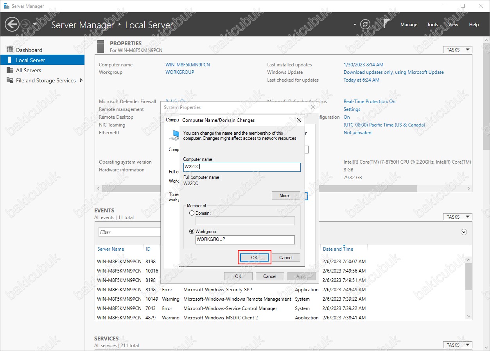The image size is (490, 351).
Task: Select the event dated 2/6/2023 7:49:49 AM
Action: click(x=344, y=290)
